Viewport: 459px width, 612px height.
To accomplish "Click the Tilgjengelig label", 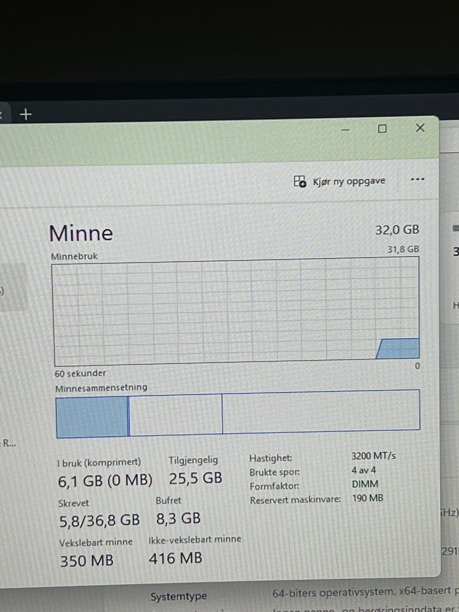I will tap(193, 460).
